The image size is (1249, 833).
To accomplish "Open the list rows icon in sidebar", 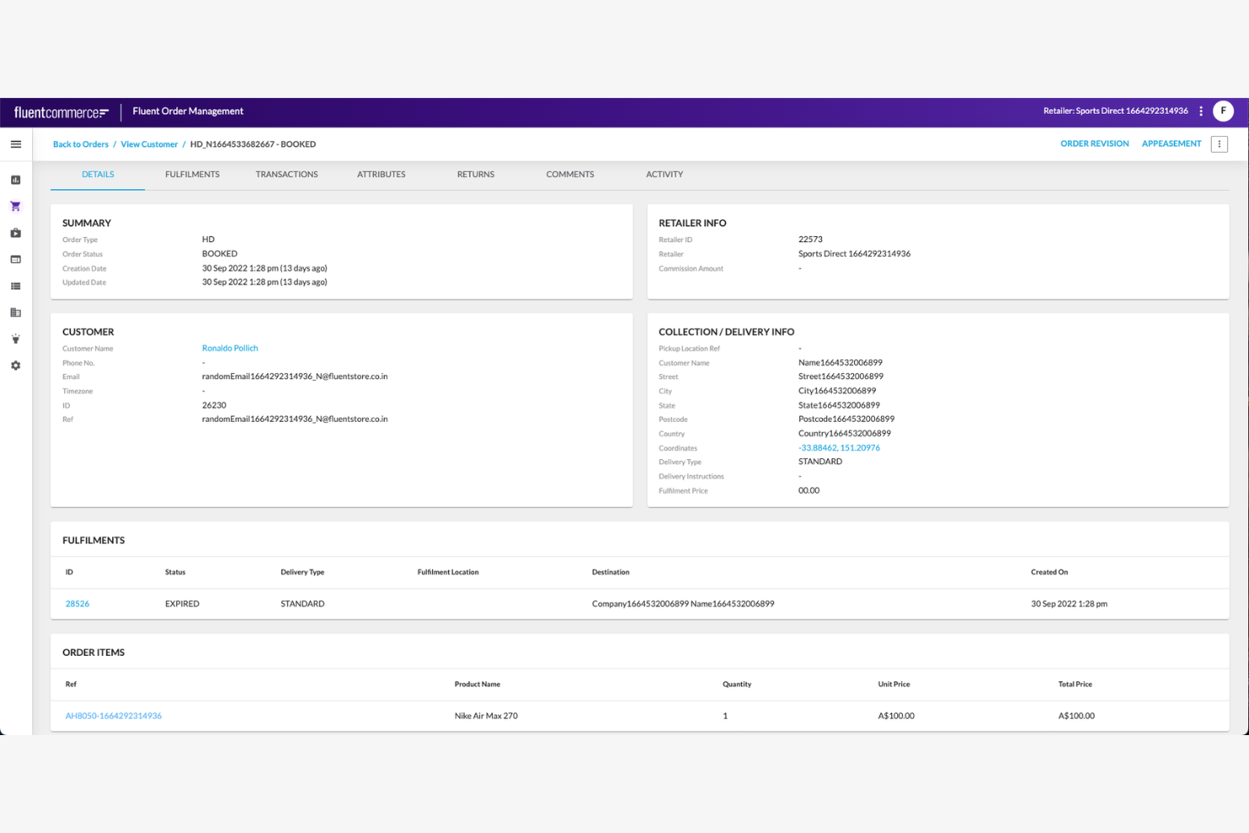I will pos(15,286).
